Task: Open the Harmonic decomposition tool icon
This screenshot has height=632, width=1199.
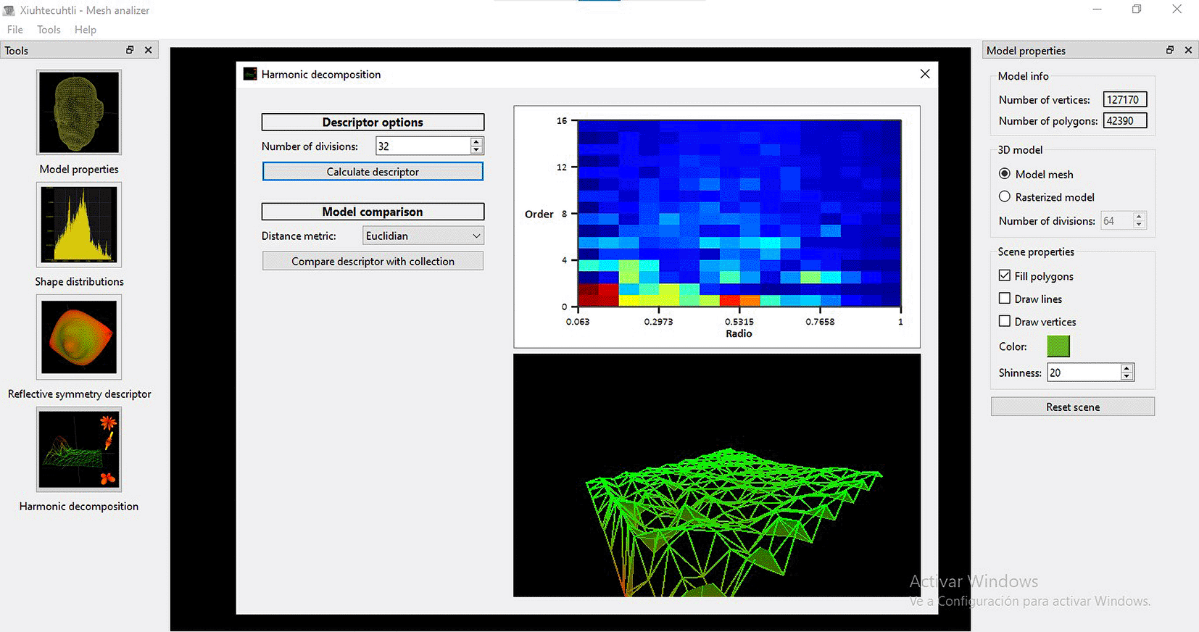Action: (79, 449)
